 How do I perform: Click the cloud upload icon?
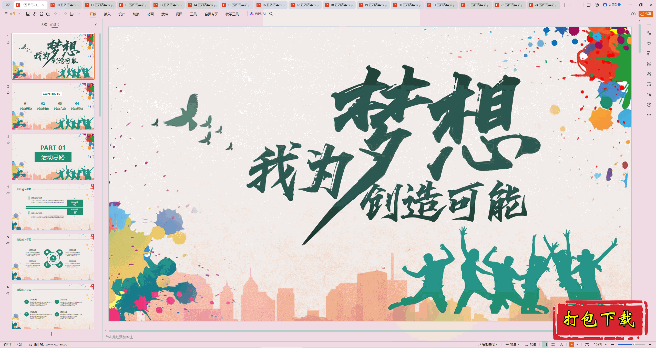(633, 14)
